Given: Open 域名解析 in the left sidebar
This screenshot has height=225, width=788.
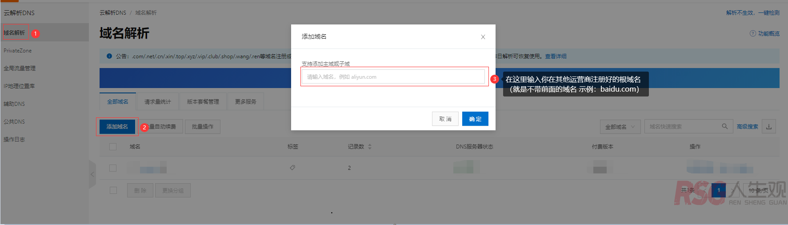Looking at the screenshot, I should click(x=14, y=32).
